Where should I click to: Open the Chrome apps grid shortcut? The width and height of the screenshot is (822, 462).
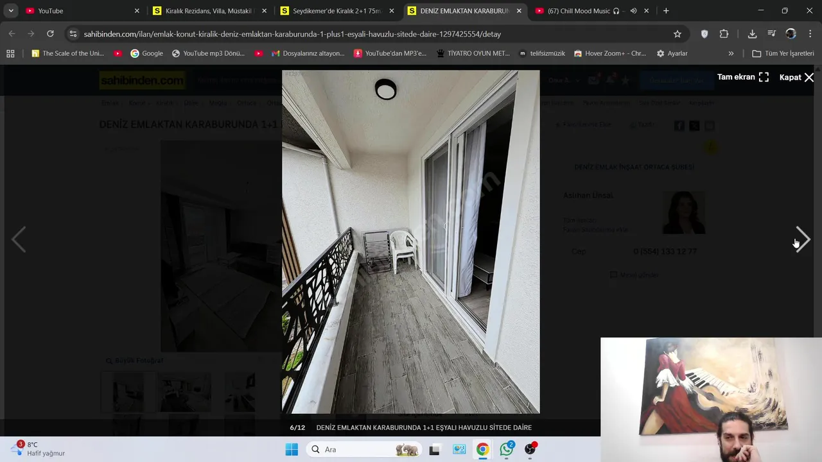pos(10,53)
